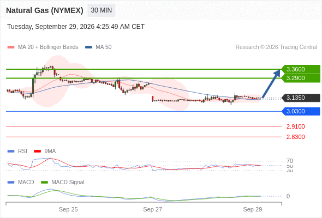Click the 3.1350 current price tag
The width and height of the screenshot is (322, 218).
tap(301, 98)
